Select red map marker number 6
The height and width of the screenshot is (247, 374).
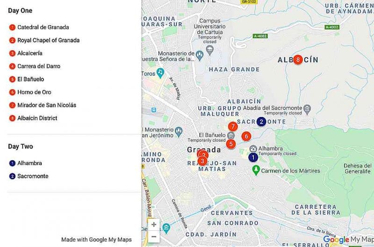point(246,136)
